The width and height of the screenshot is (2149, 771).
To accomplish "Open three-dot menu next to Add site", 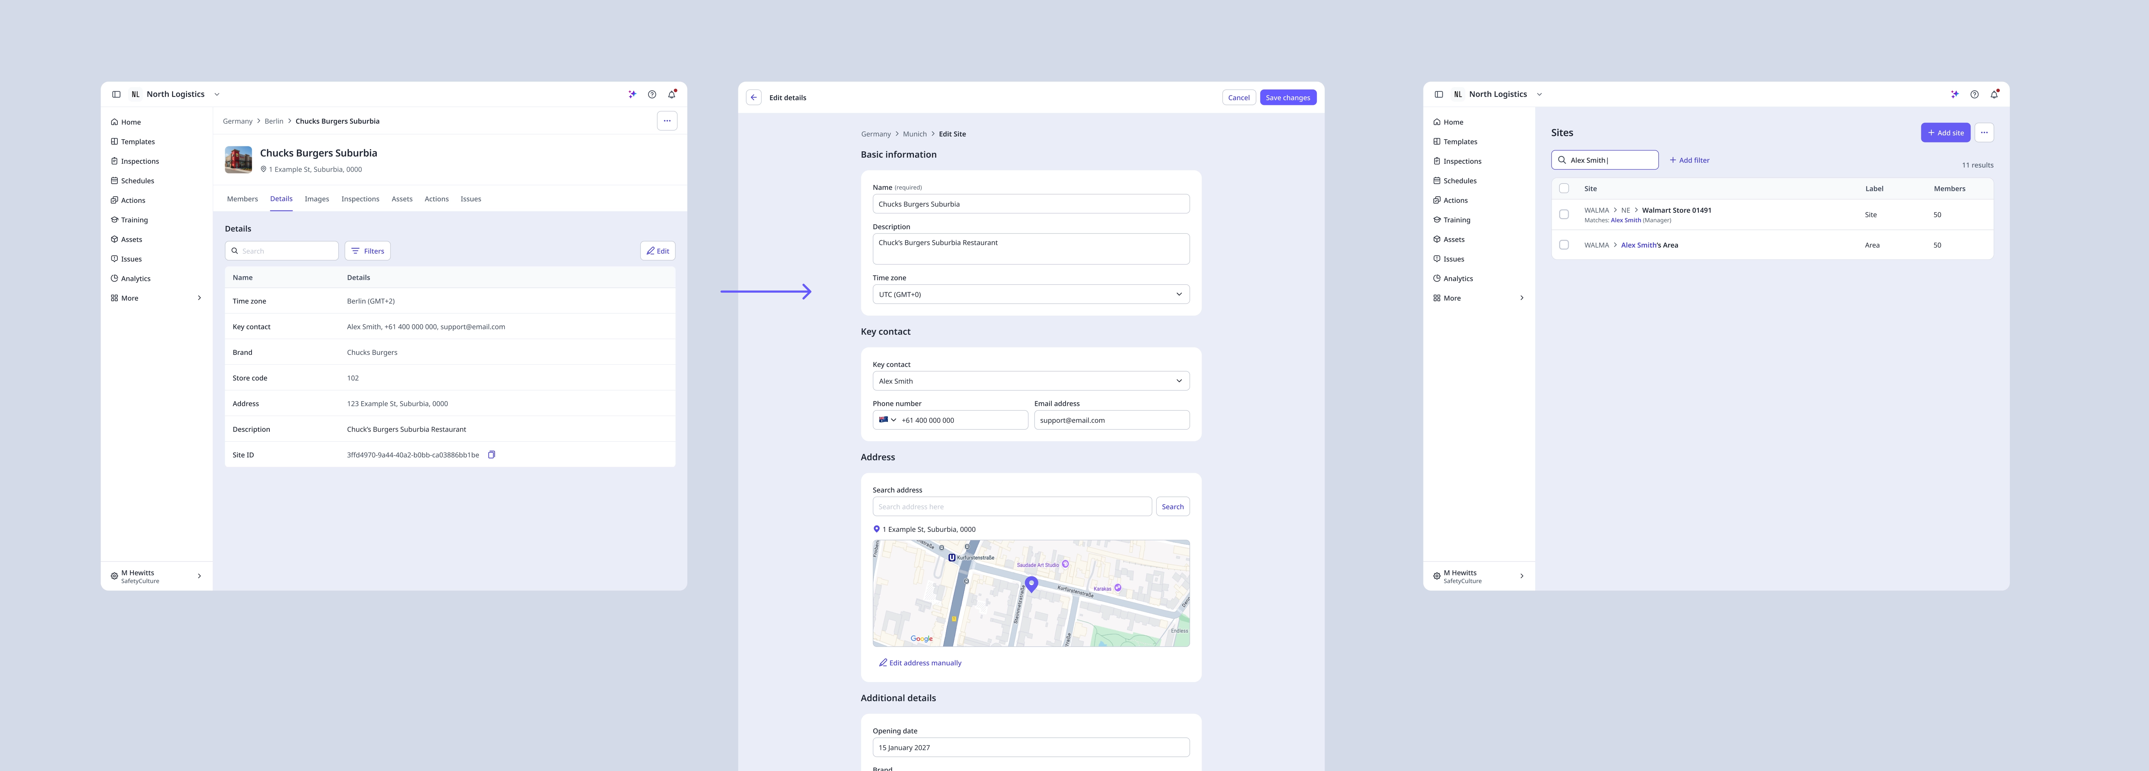I will click(x=1984, y=133).
